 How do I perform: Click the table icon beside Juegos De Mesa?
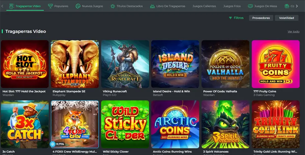coord(250,6)
